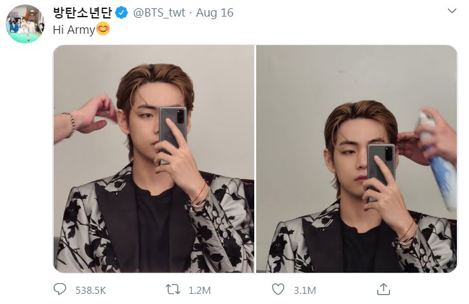Select the Hi Army tweet text
Viewport: 469px width, 304px height.
click(74, 30)
